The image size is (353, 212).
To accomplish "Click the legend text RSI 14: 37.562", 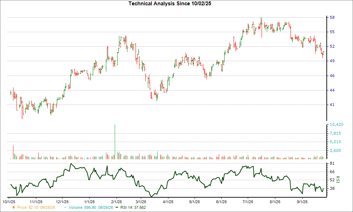I will pyautogui.click(x=133, y=207).
